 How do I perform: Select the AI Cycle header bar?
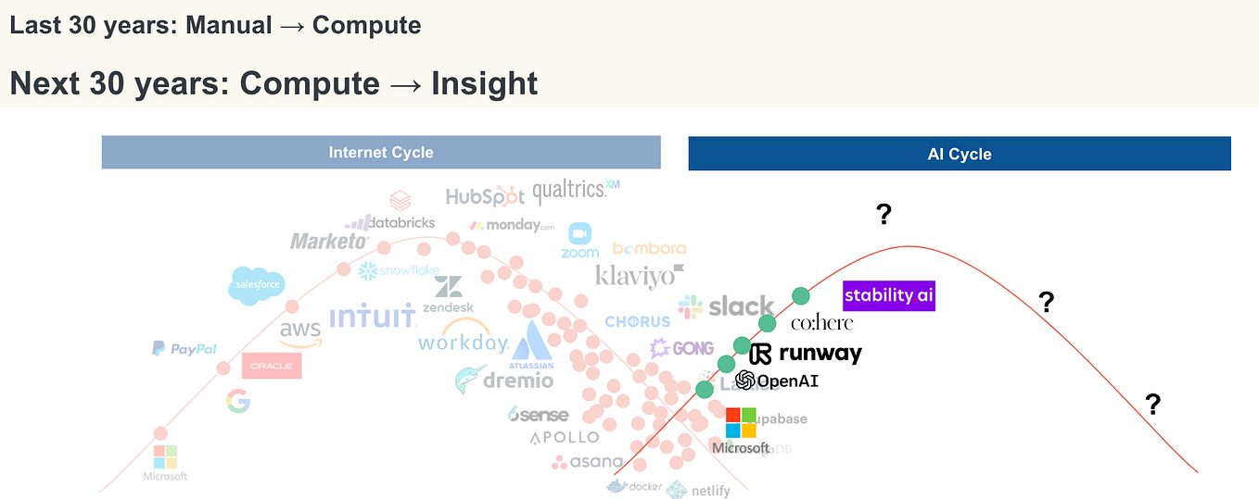coord(960,154)
